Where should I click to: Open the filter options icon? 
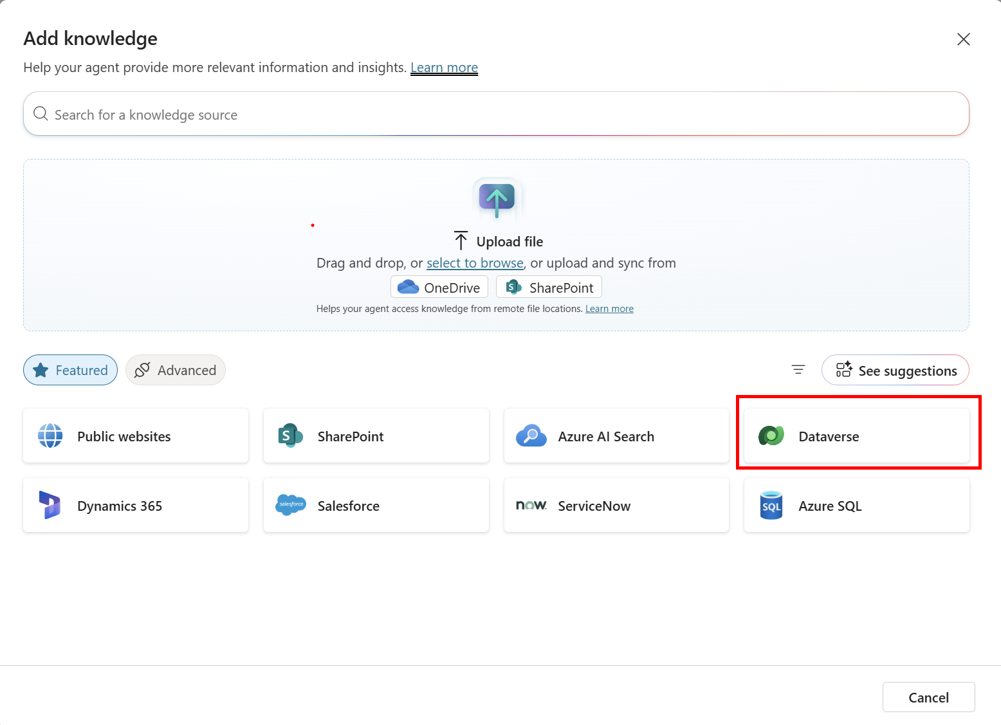coord(798,370)
